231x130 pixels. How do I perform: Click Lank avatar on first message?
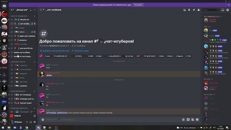(42, 66)
